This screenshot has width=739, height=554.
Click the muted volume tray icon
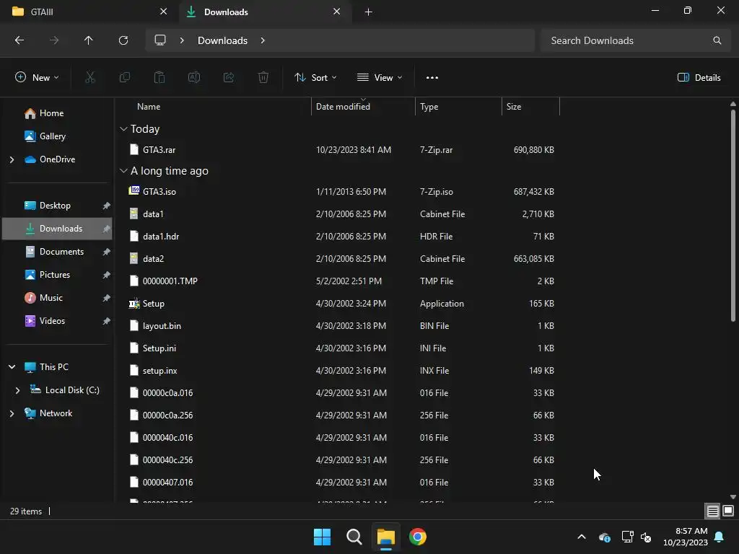tap(646, 537)
